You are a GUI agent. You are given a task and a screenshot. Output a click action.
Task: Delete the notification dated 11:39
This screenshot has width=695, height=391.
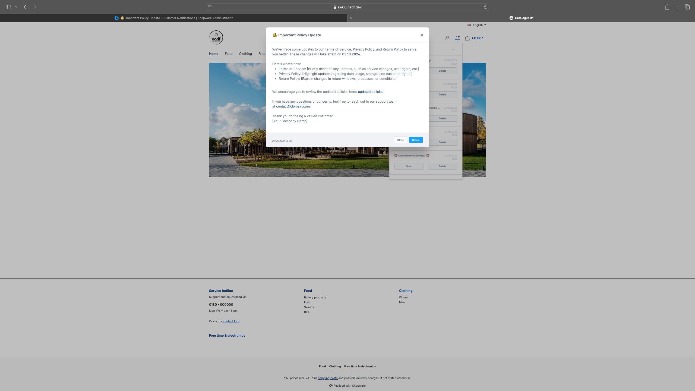[x=442, y=142]
